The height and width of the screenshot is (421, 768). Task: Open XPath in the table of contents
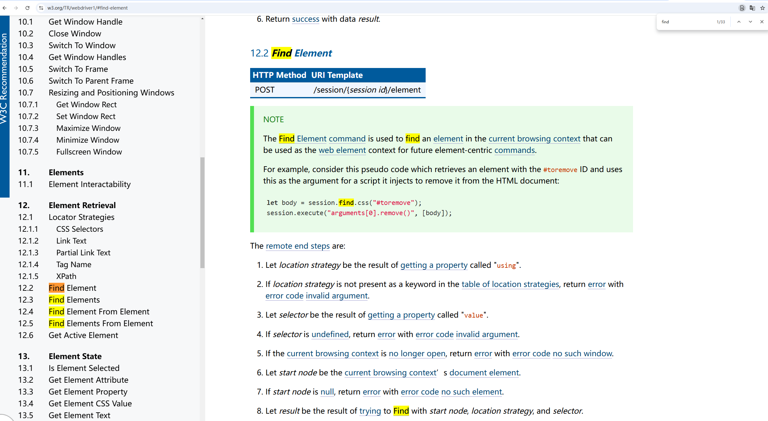[66, 276]
